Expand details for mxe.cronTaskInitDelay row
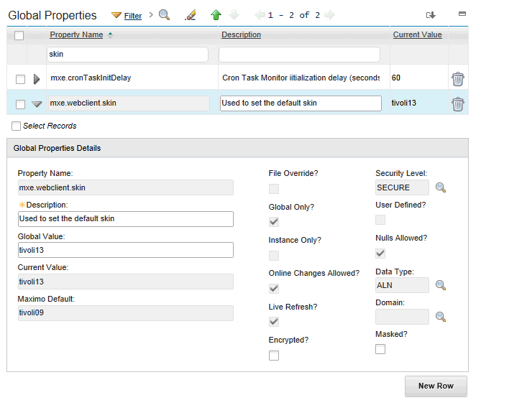 point(37,79)
